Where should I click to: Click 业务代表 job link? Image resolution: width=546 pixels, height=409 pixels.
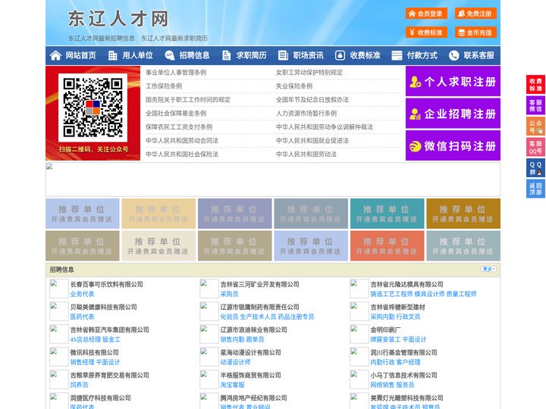(x=82, y=294)
